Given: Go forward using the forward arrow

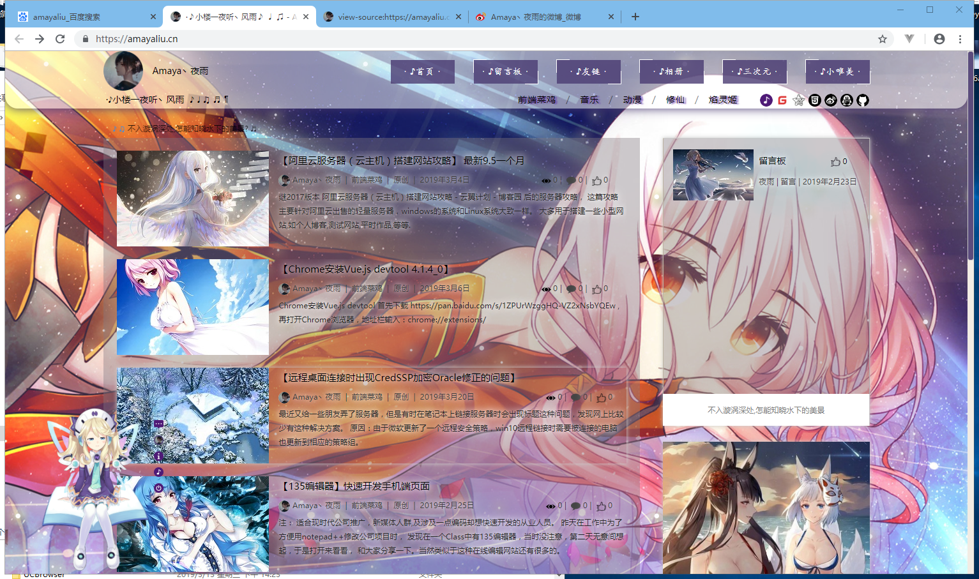Looking at the screenshot, I should (x=40, y=39).
